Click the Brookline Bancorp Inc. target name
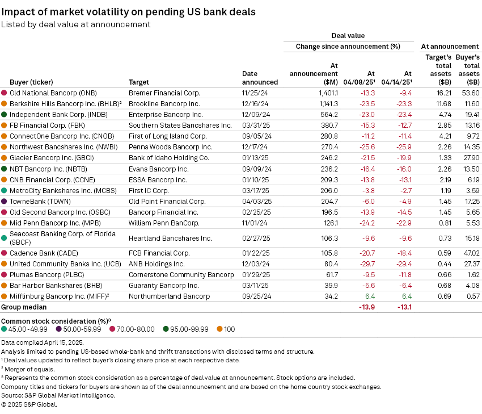 (x=164, y=104)
